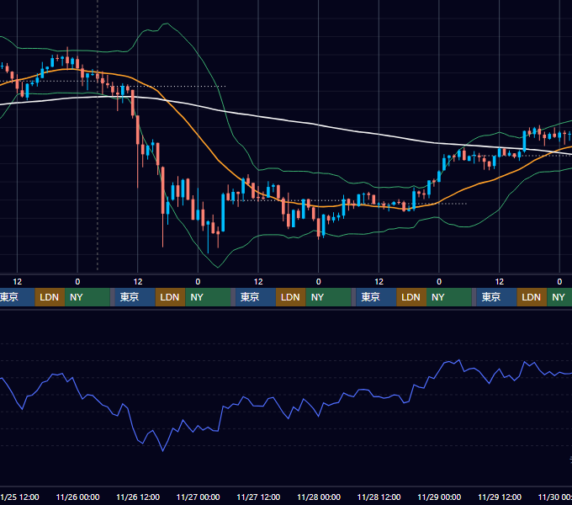Select the LDN session block after 11/28 12:00

point(411,297)
